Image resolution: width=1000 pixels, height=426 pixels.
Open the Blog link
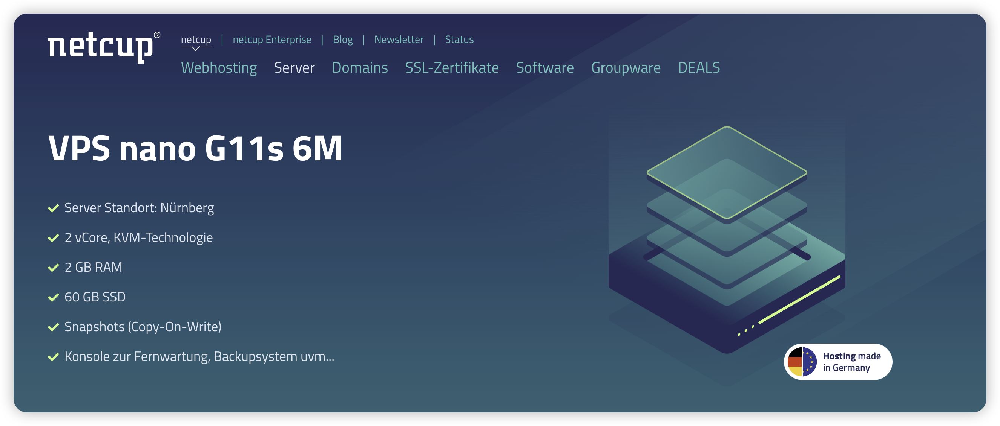[342, 40]
